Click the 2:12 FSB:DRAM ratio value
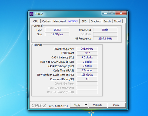 click(87, 53)
